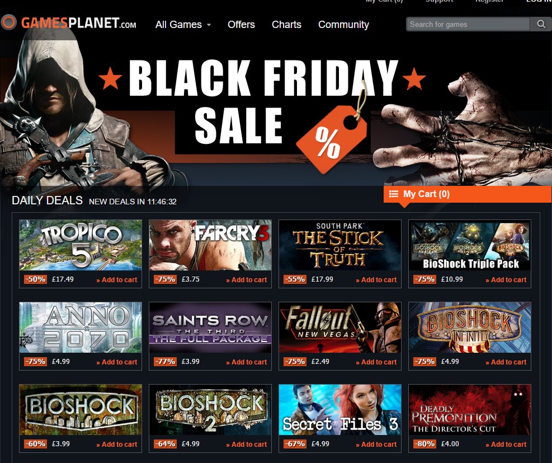Click the orange percent price tag
Image resolution: width=552 pixels, height=463 pixels.
(x=332, y=139)
